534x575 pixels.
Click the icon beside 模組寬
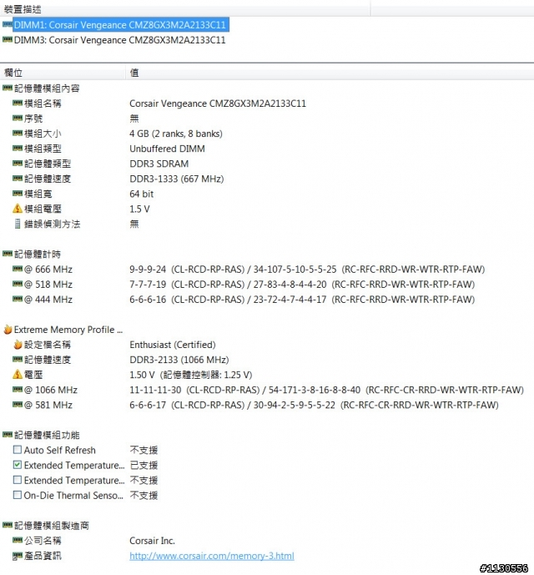18,193
